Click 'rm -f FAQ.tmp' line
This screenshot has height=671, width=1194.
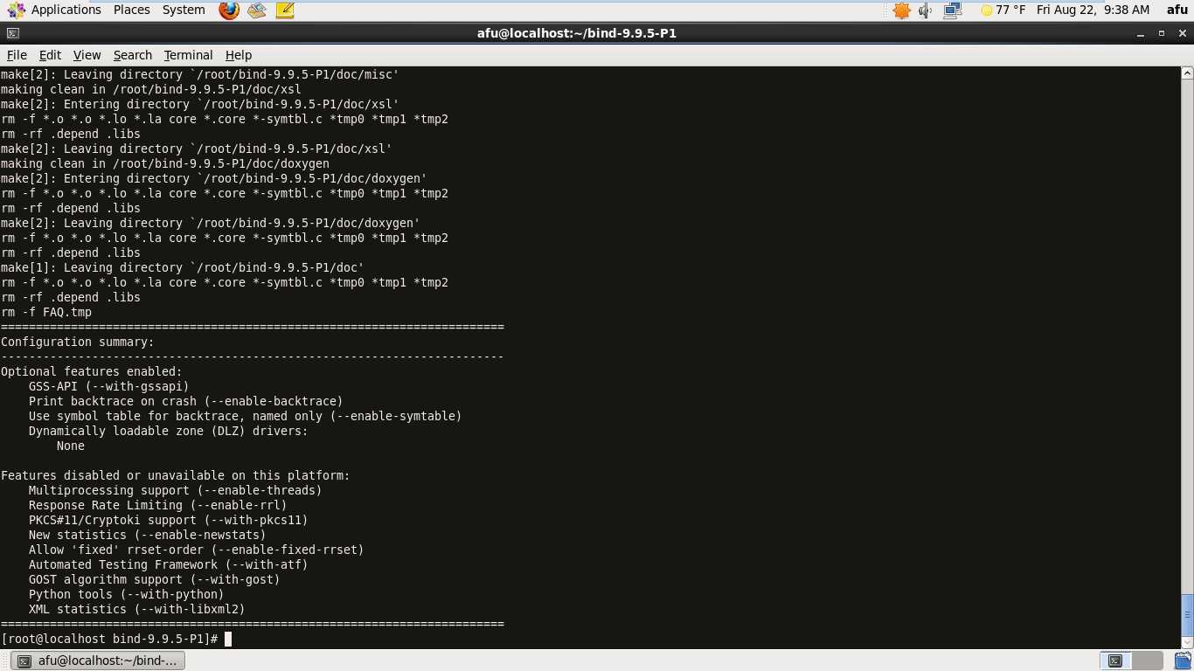(x=46, y=312)
